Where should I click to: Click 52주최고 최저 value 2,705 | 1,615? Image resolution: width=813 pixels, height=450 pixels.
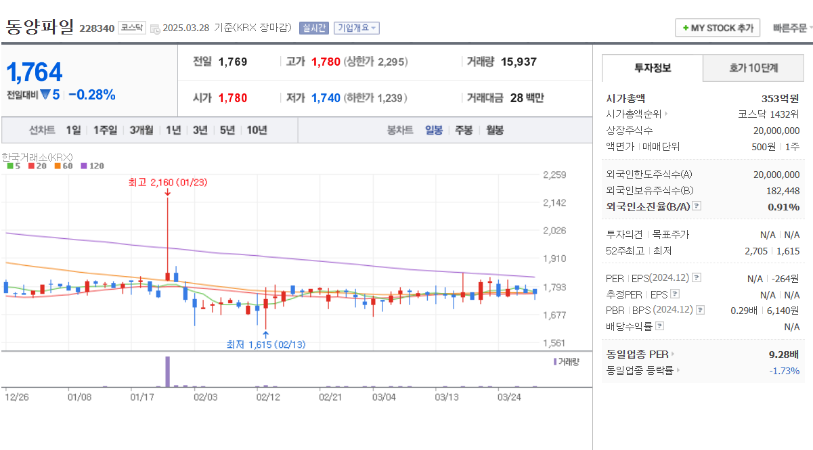pyautogui.click(x=772, y=251)
